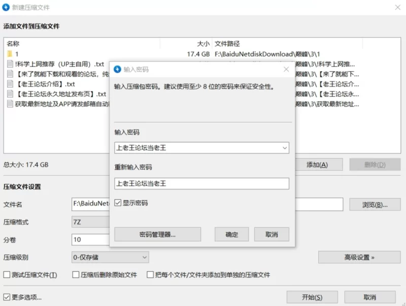
Task: Expand the password history dropdown arrow
Action: point(285,148)
